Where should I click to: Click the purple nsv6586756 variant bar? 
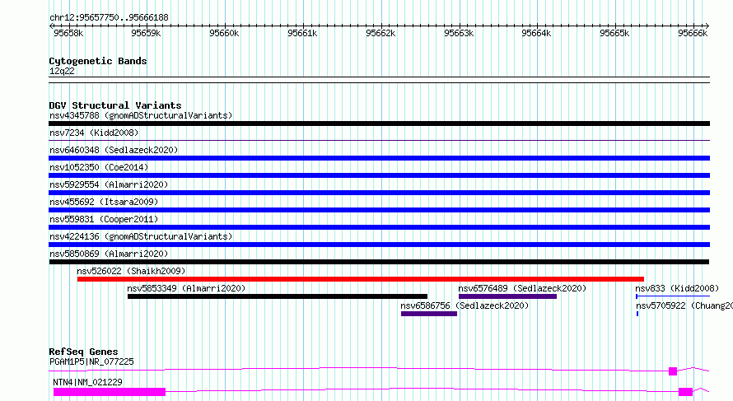[428, 314]
